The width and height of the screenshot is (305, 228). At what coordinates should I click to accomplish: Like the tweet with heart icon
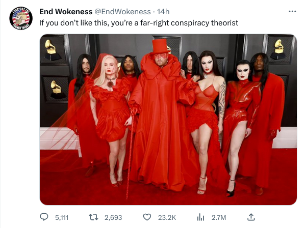(147, 217)
